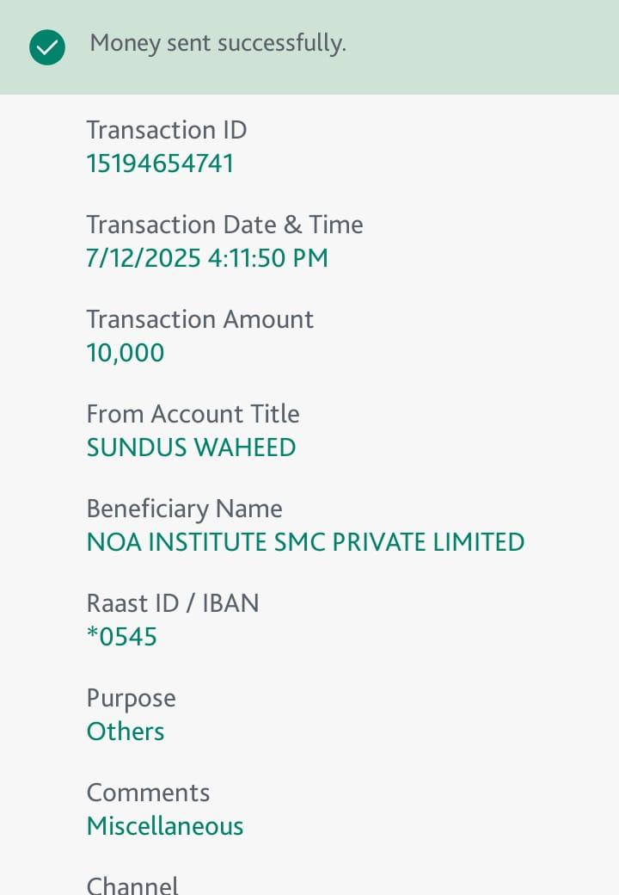Select the Miscellaneous comment text
This screenshot has height=895, width=619.
pyautogui.click(x=165, y=826)
